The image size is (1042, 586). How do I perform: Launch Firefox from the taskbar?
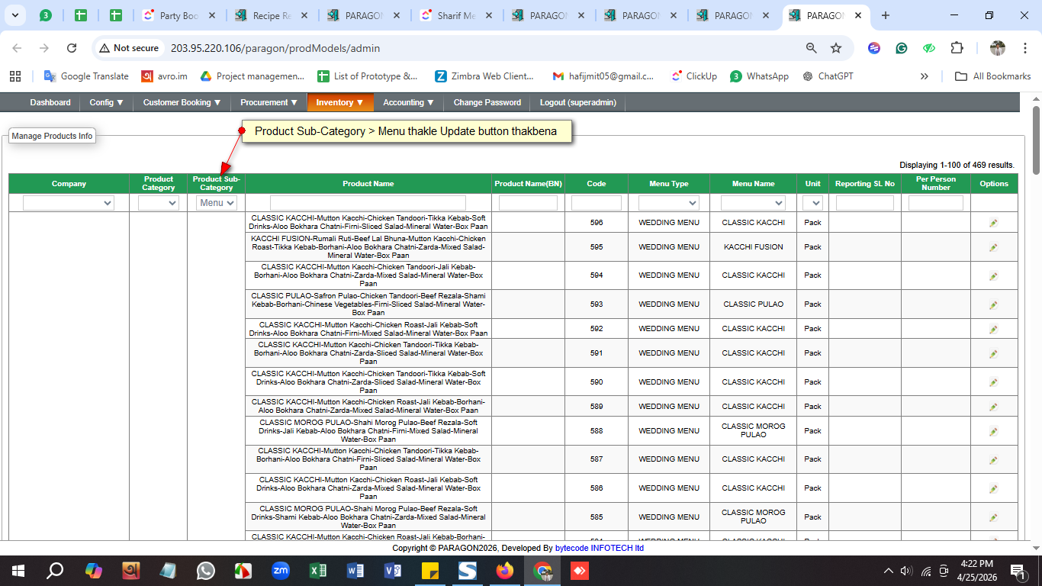pyautogui.click(x=505, y=570)
